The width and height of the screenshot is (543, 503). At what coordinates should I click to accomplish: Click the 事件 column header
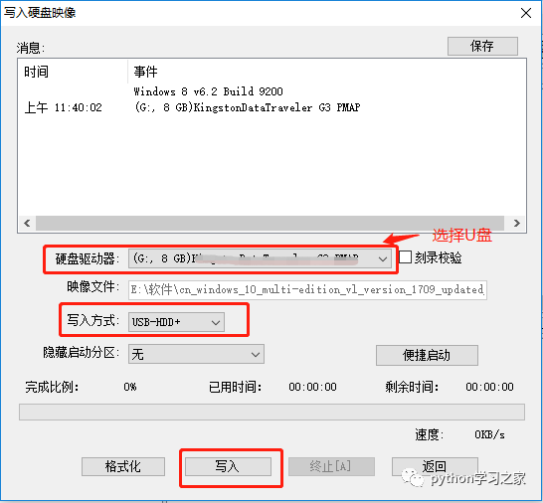327,72
